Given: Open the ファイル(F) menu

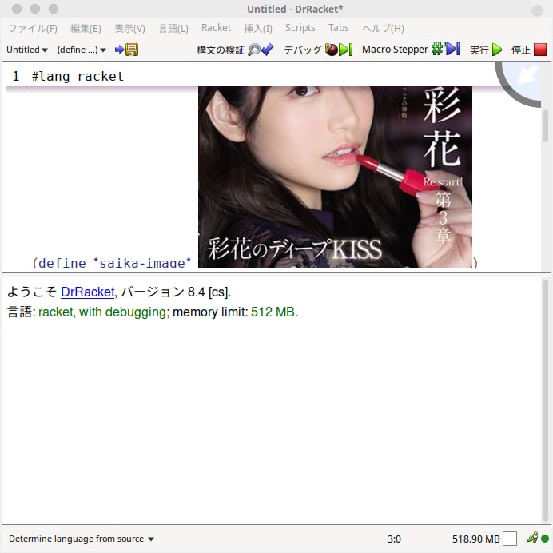Looking at the screenshot, I should 33,28.
